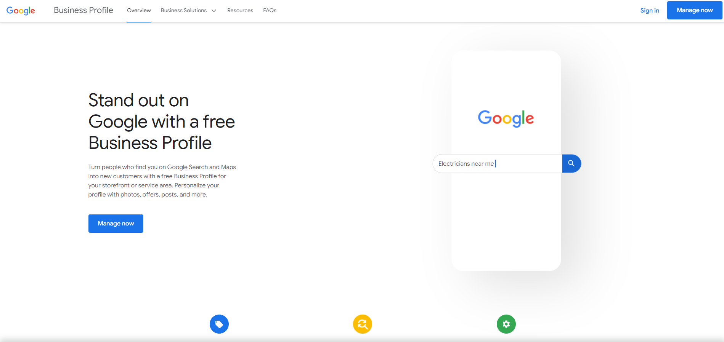
Task: Click the text cursor after near me
Action: tap(495, 164)
